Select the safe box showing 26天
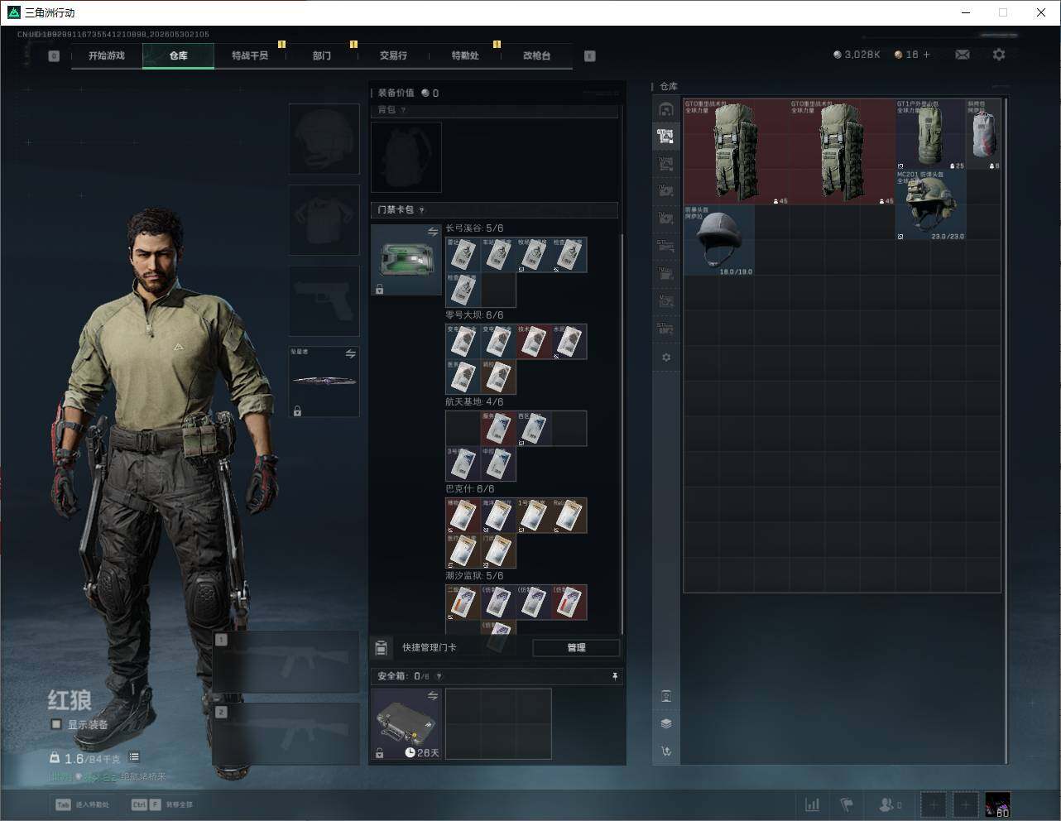This screenshot has width=1061, height=821. [x=406, y=724]
